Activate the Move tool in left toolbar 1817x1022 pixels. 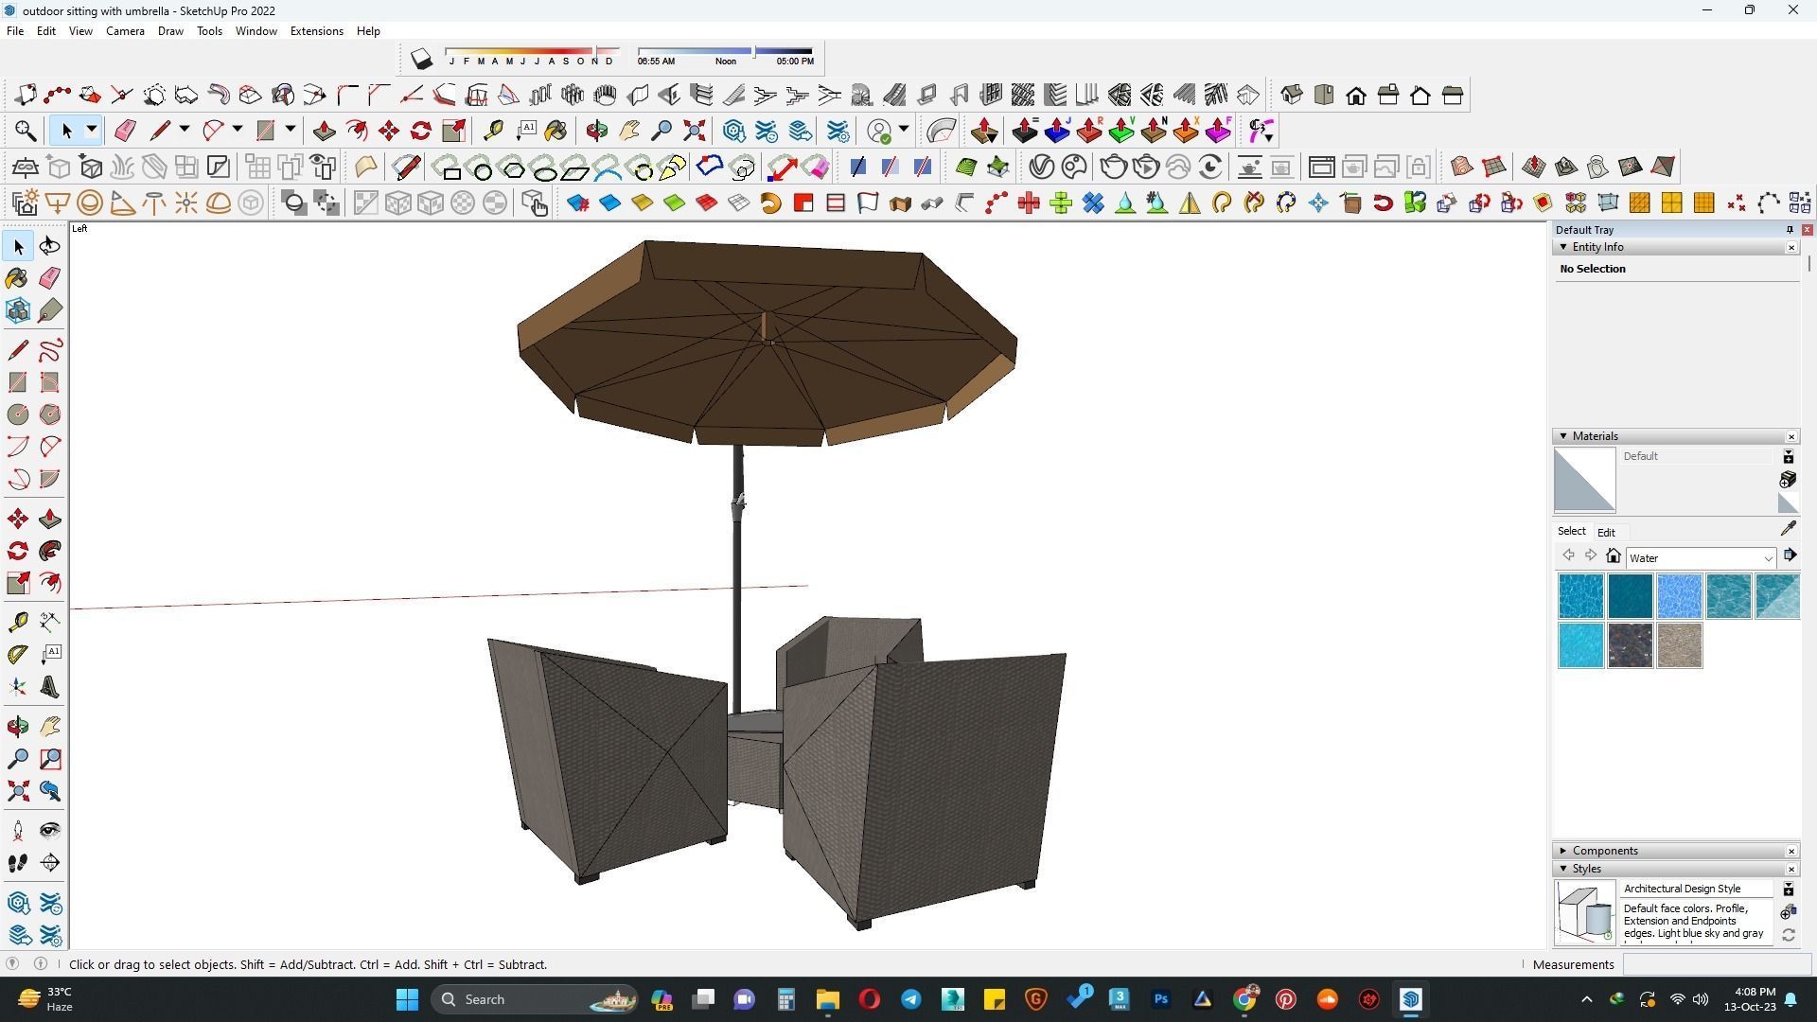point(17,519)
